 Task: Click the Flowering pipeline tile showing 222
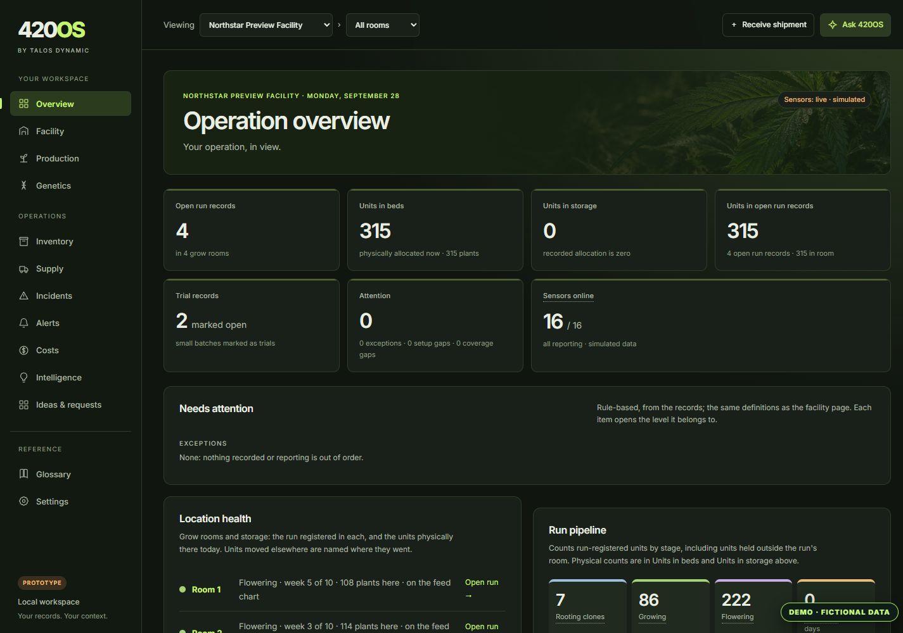pos(753,606)
